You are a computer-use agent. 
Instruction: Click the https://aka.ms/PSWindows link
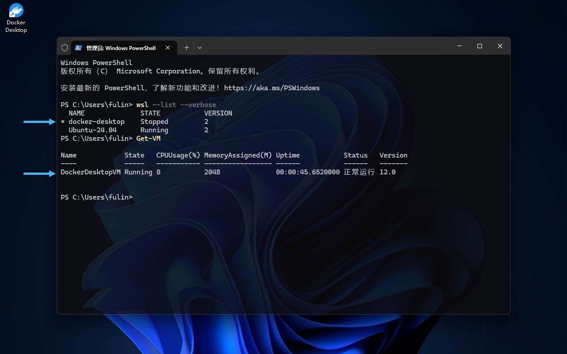click(x=272, y=88)
